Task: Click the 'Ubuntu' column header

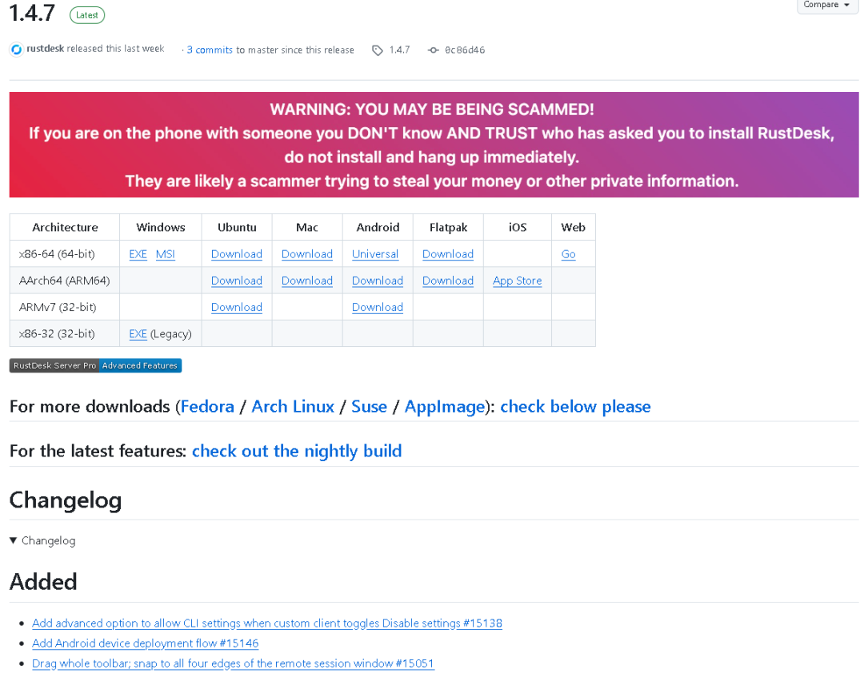Action: (237, 228)
